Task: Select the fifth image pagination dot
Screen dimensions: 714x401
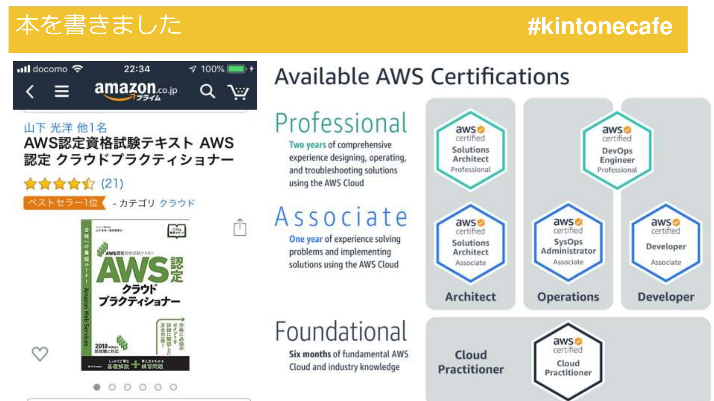Action: tap(158, 387)
